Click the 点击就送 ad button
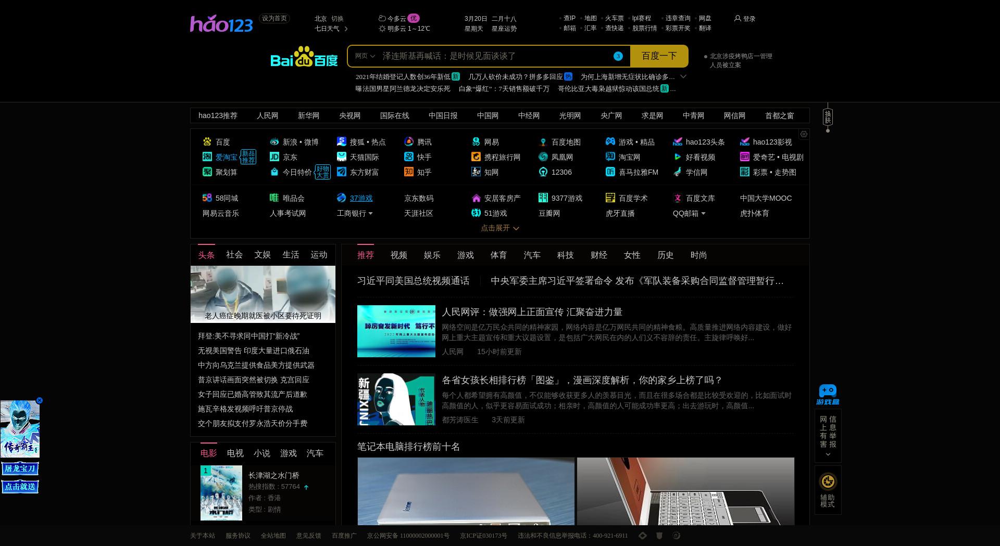This screenshot has width=1000, height=546. point(20,487)
